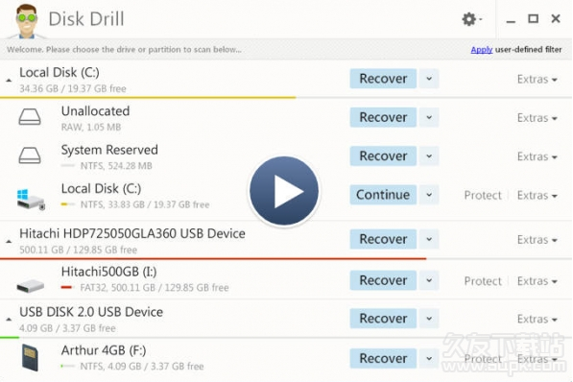Collapse the USB DISK 2.0 USB Device group
Screen dimensions: 573x382
(9, 320)
